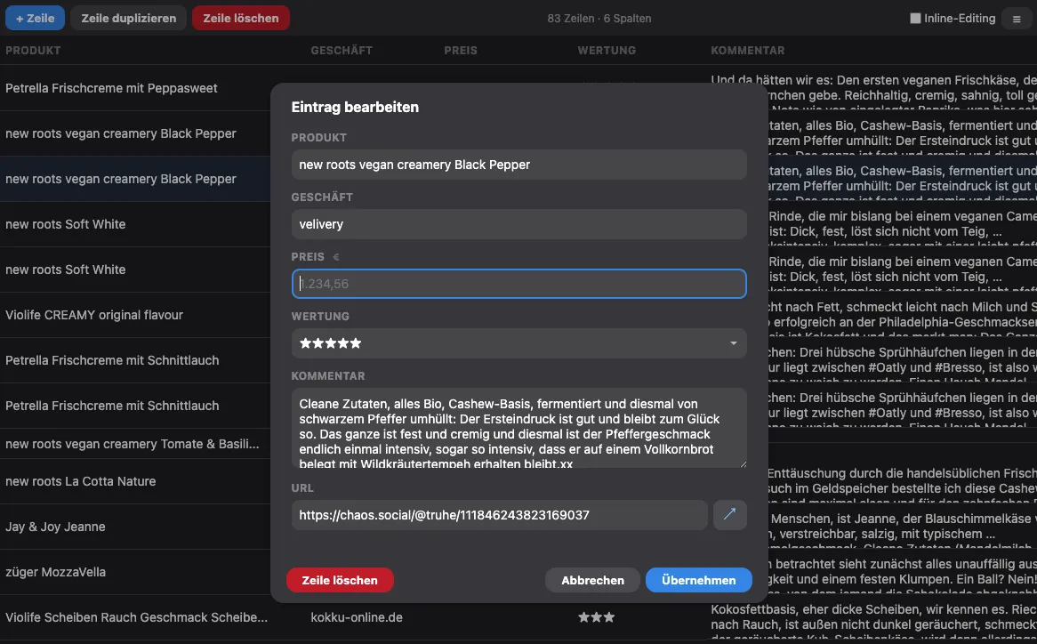
Task: Click the Übernehmen button
Action: (x=698, y=580)
